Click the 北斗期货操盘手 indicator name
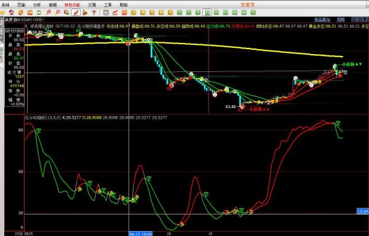The image size is (369, 236). (x=91, y=26)
